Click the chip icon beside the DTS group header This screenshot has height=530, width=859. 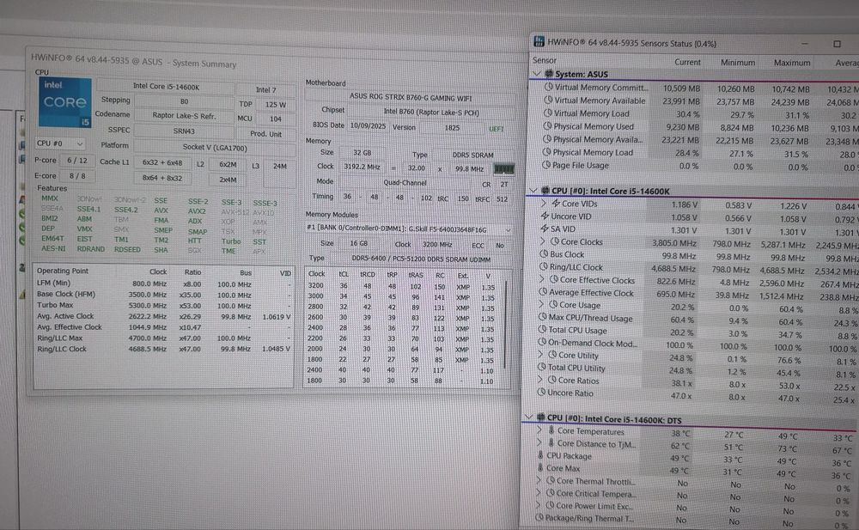pos(540,418)
